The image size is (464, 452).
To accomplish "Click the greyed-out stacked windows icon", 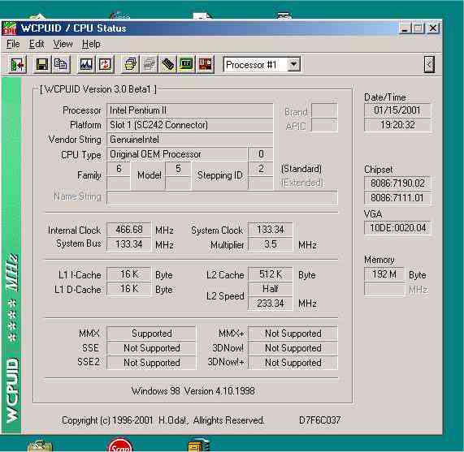I will (x=149, y=64).
